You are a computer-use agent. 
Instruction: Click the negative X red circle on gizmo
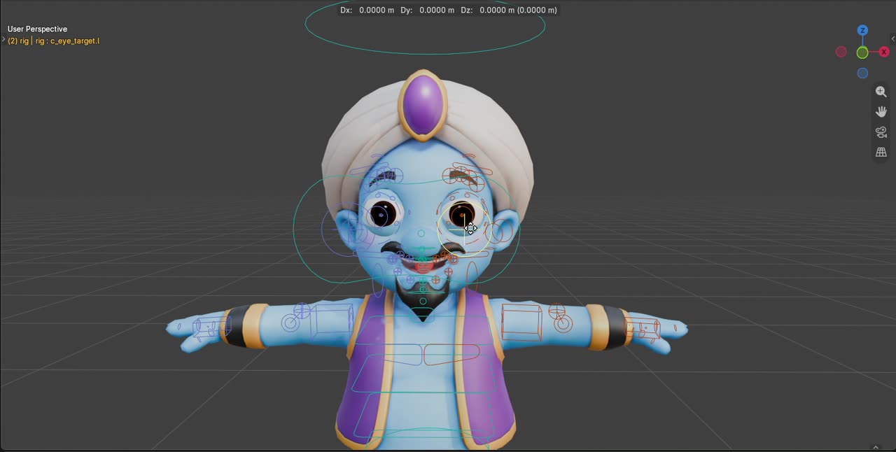(x=841, y=52)
